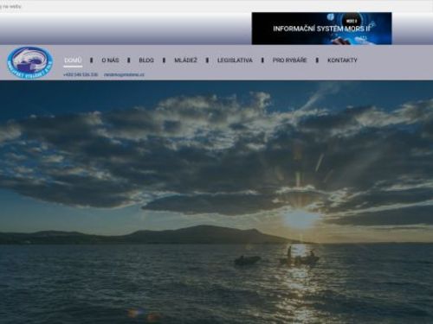Navigate to the KONTAKTY page

[x=342, y=60]
